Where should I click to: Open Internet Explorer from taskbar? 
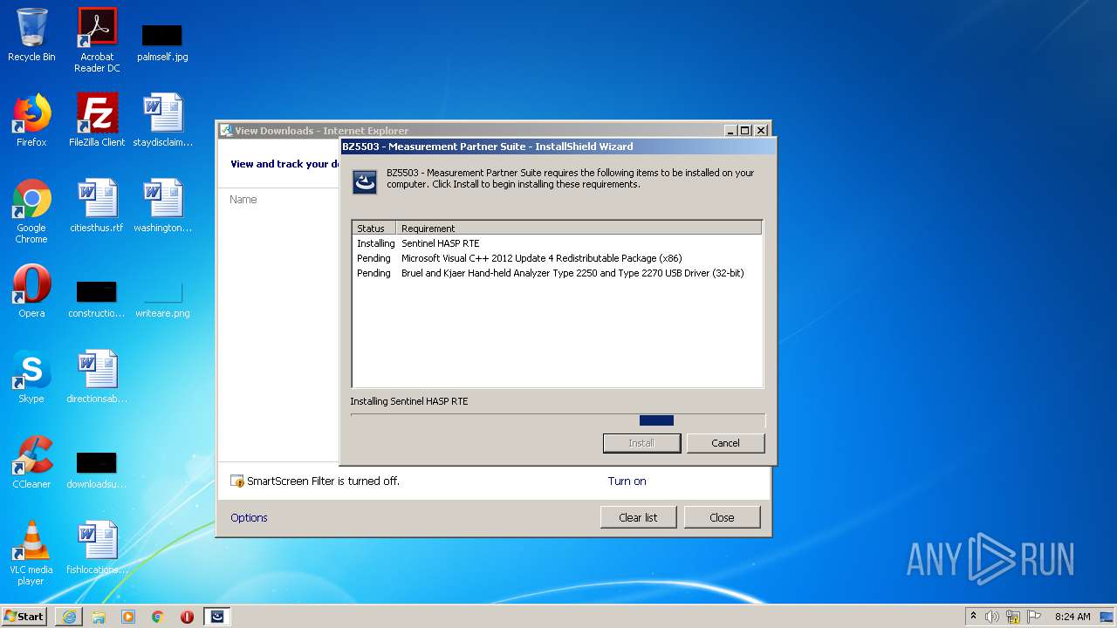[x=69, y=617]
